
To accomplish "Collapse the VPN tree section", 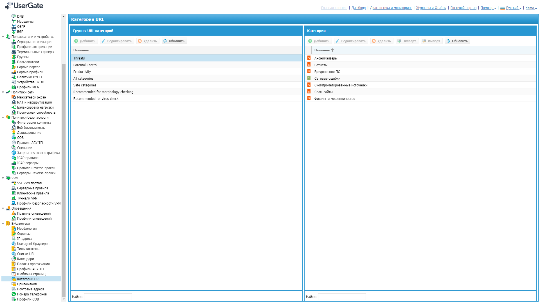I will [x=3, y=178].
